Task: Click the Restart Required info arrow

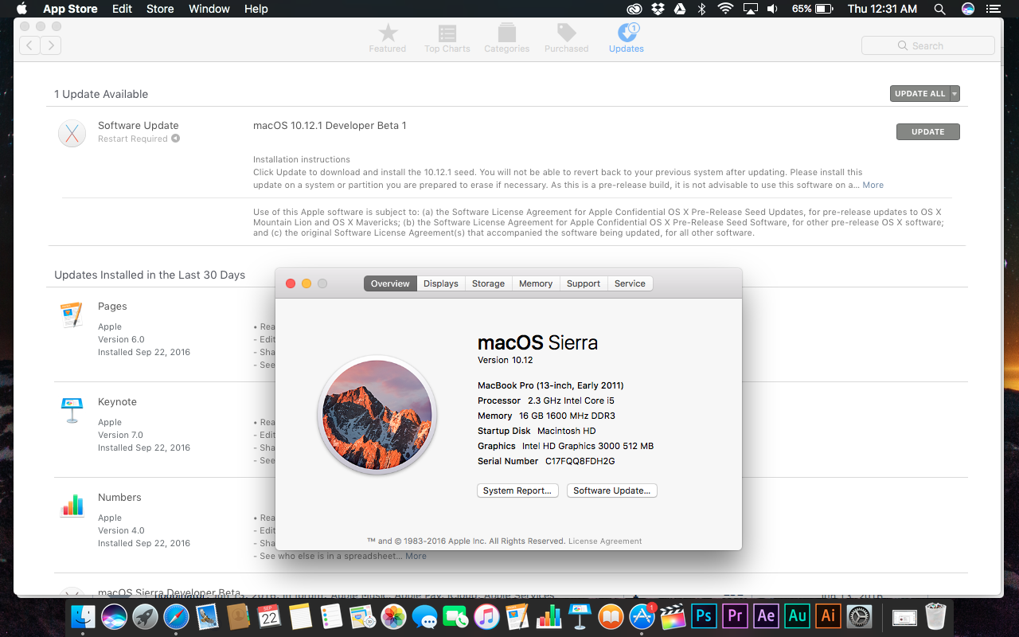Action: coord(175,139)
